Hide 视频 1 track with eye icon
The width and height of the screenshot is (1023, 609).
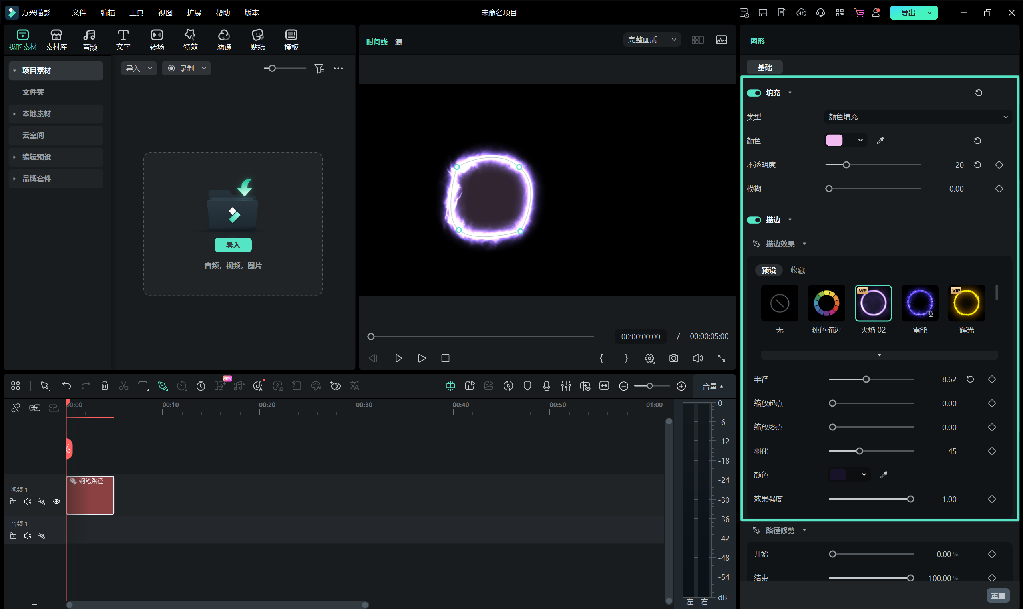point(56,502)
